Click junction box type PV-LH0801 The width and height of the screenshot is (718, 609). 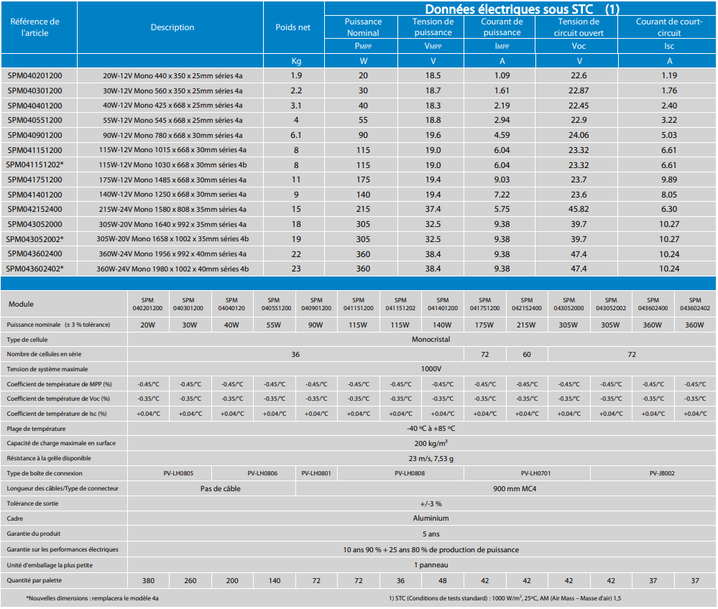pyautogui.click(x=316, y=473)
